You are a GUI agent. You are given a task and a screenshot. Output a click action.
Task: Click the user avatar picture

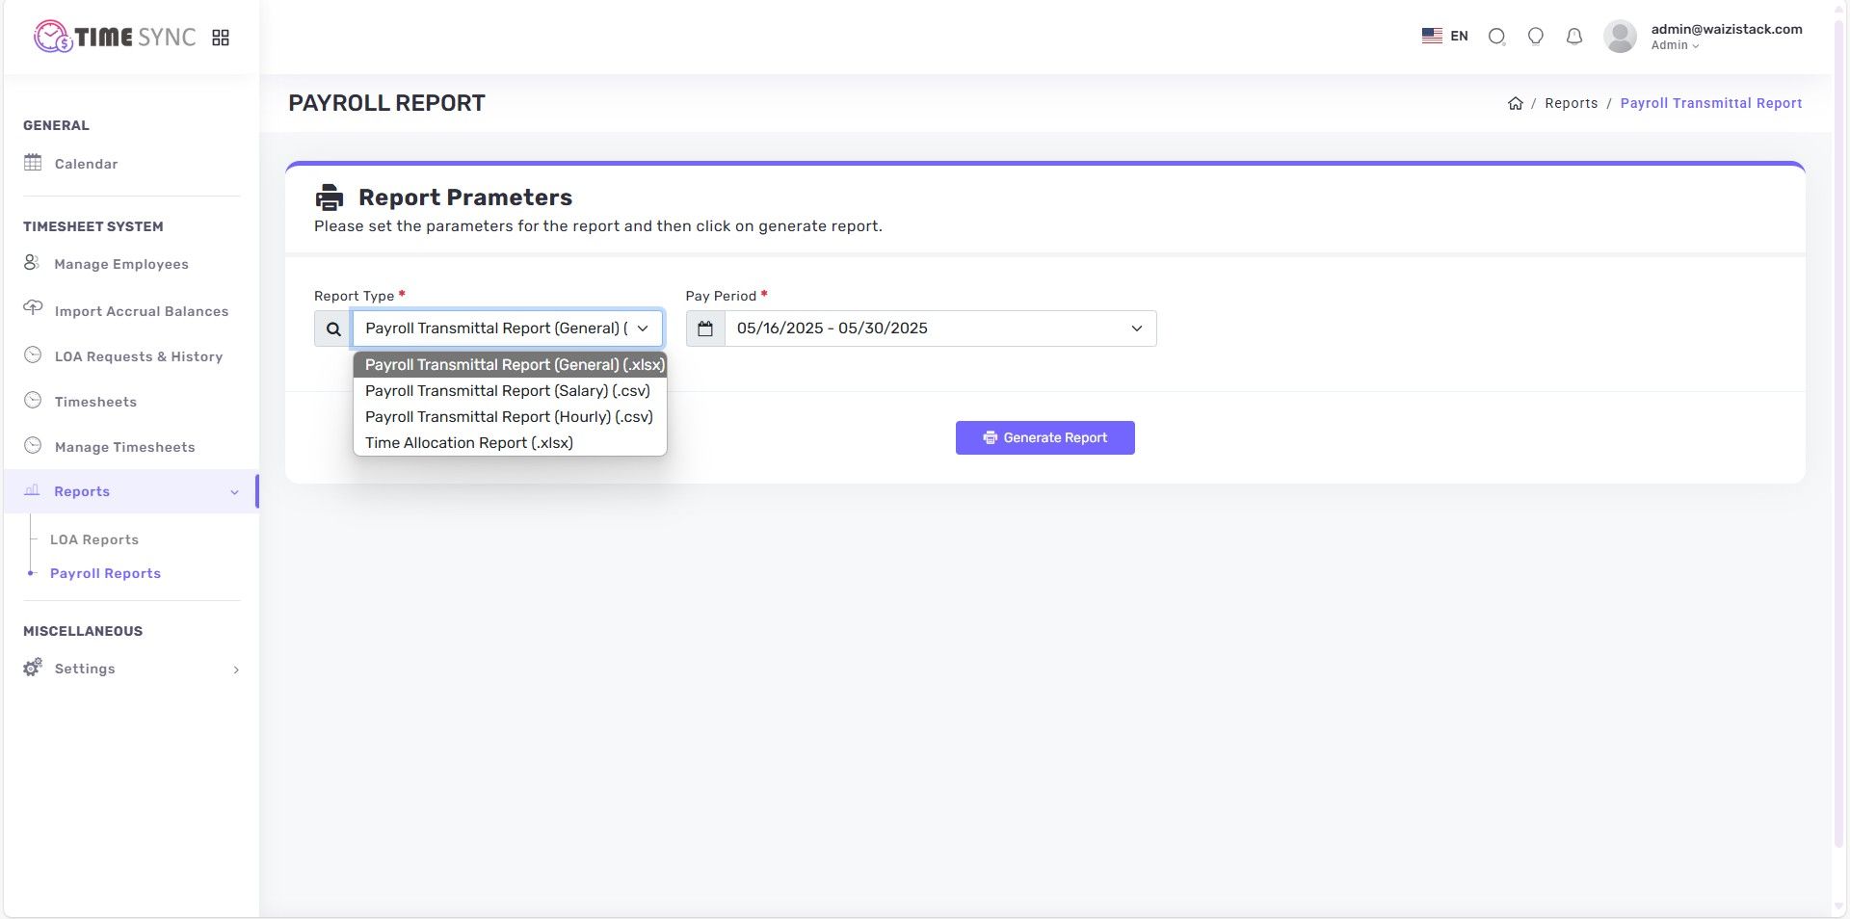coord(1620,37)
